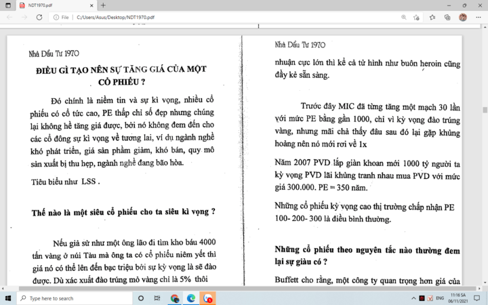Image resolution: width=488 pixels, height=305 pixels.
Task: Click the Type here to search box
Action: (x=75, y=298)
